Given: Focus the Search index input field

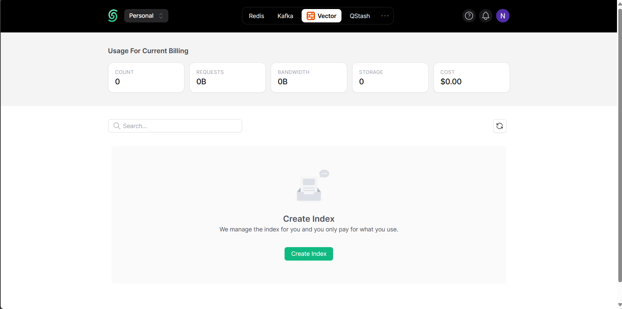Looking at the screenshot, I should coord(181,126).
